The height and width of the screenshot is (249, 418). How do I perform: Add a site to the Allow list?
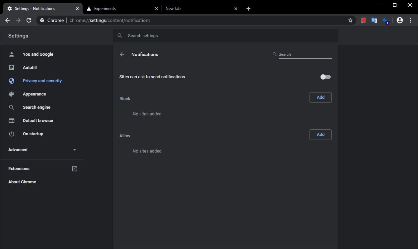320,134
